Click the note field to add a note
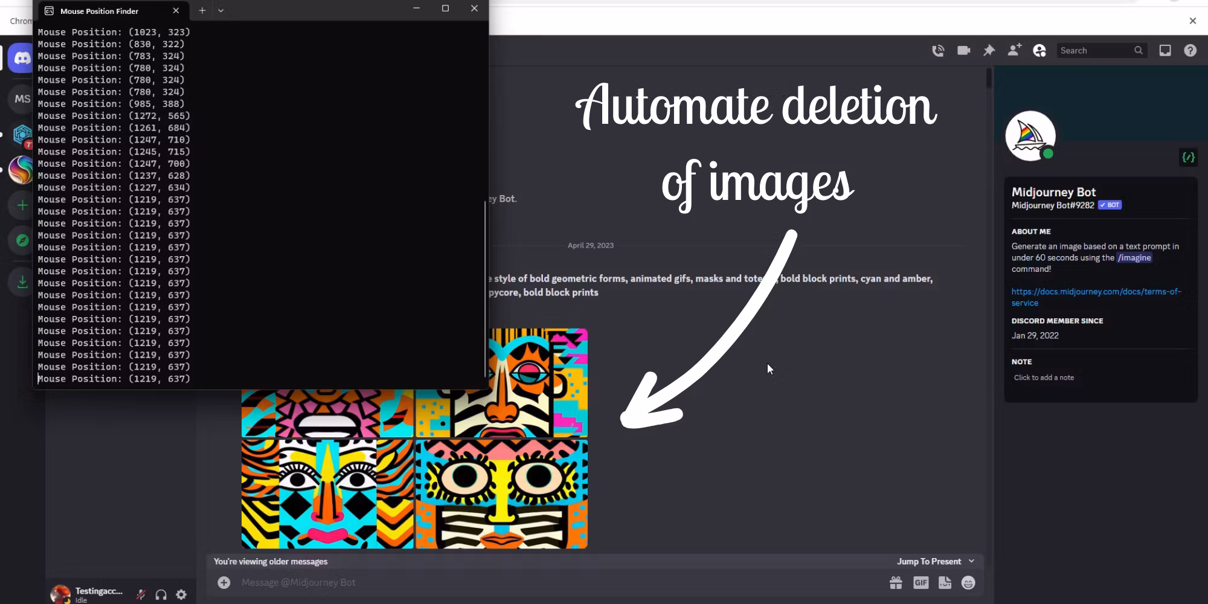Screen dimensions: 1208x604 point(1044,377)
